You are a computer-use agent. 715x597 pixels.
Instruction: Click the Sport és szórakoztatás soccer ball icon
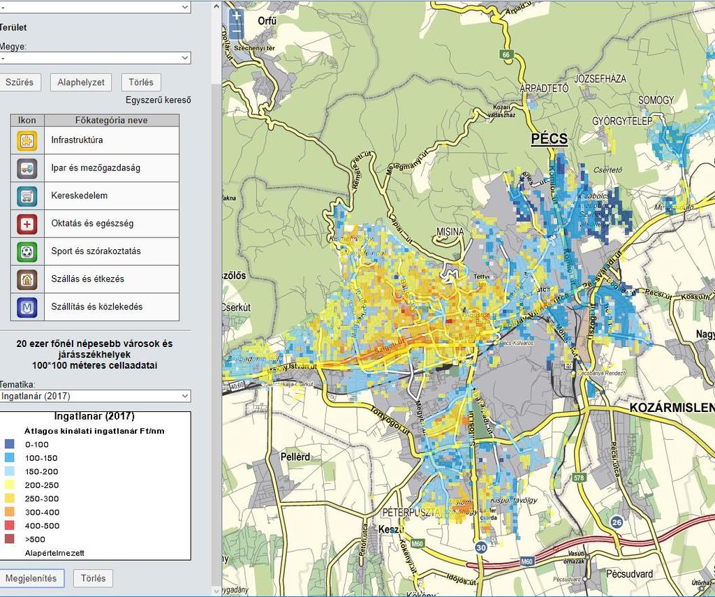pyautogui.click(x=27, y=252)
